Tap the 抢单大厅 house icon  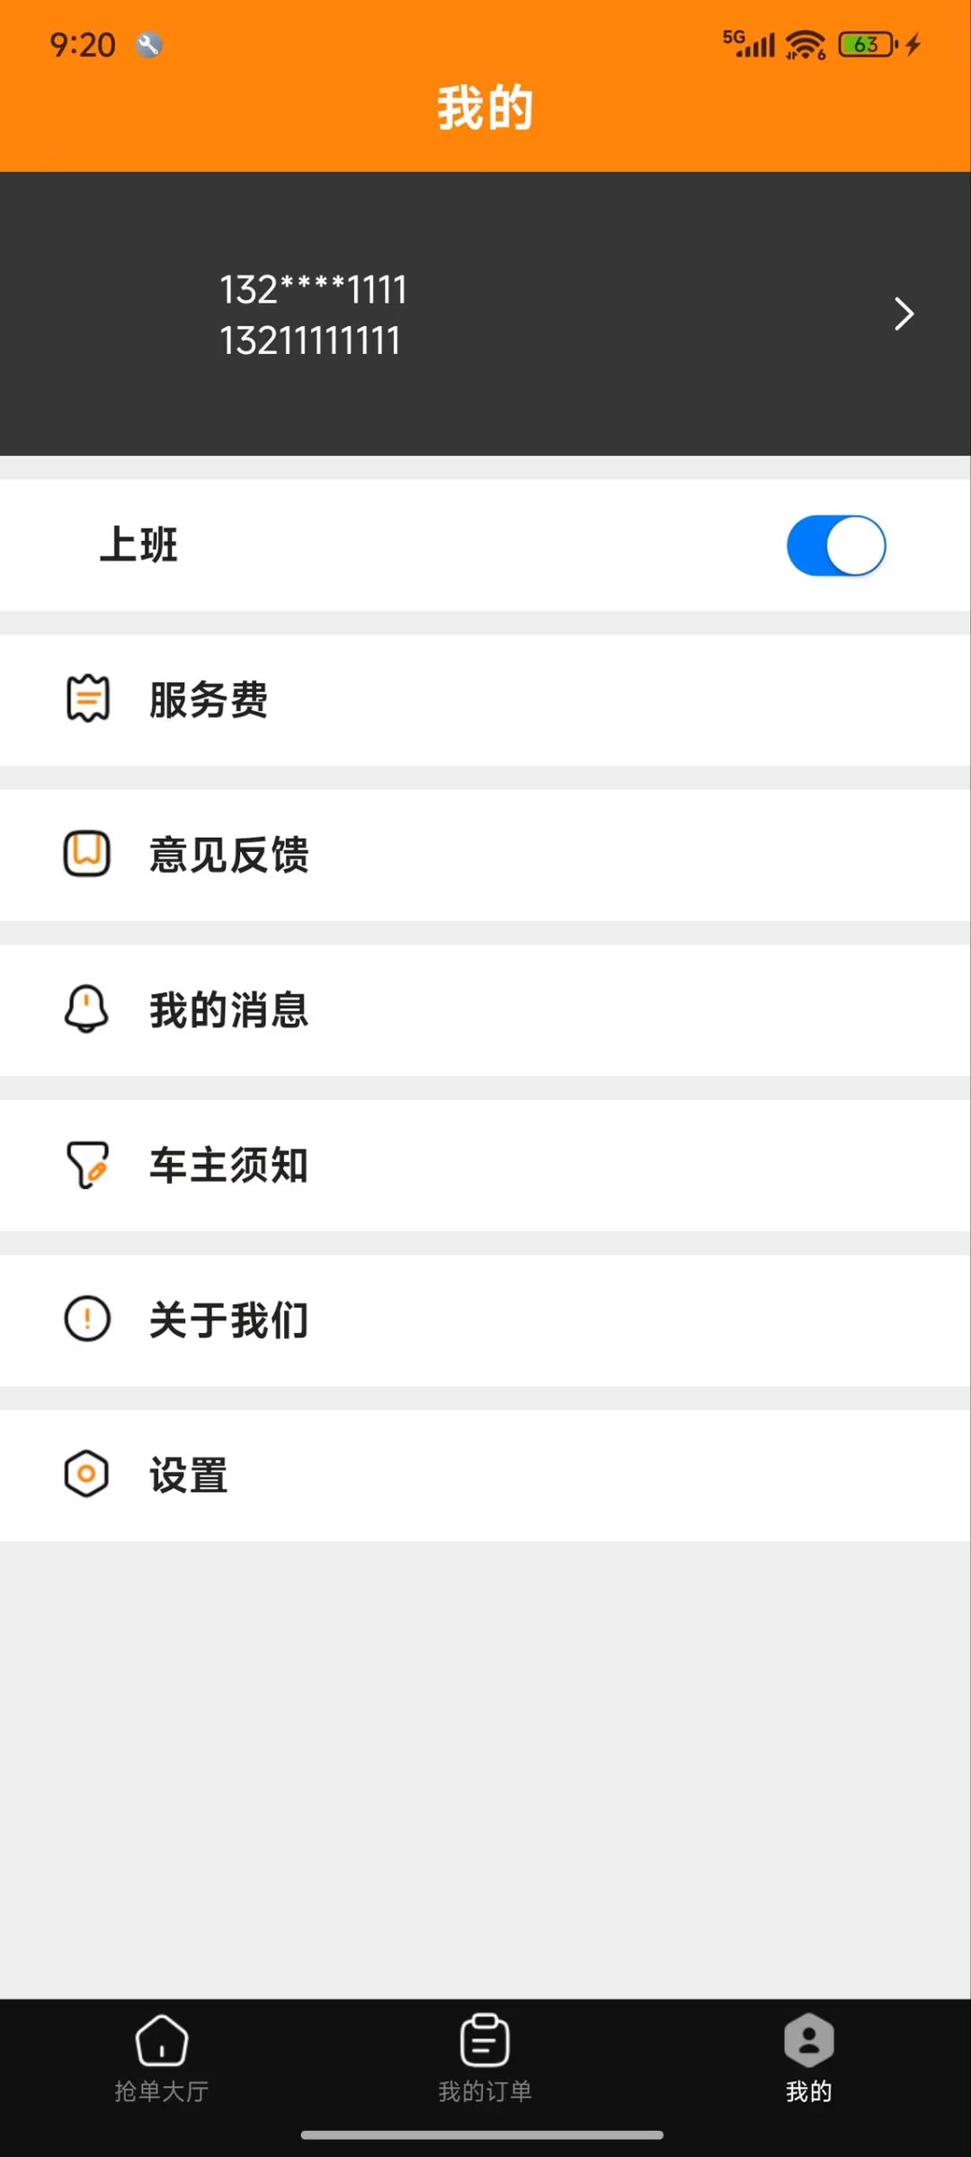point(162,2041)
